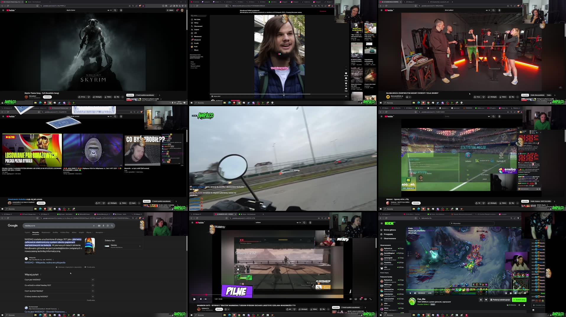Start Google voice search with the microphone icon
This screenshot has height=317, width=566.
[103, 226]
